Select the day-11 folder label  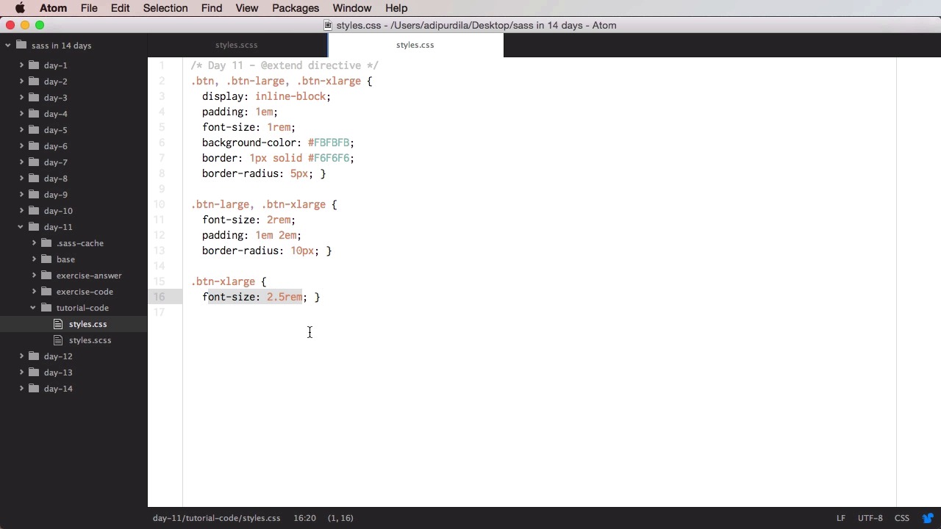coord(58,227)
